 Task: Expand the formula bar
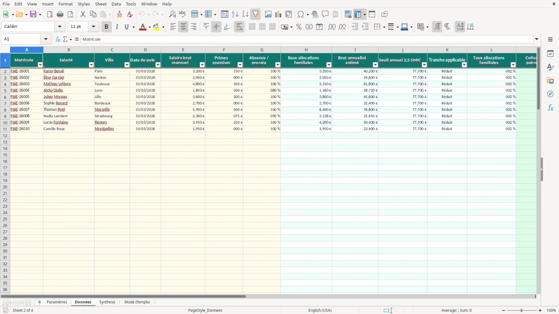coord(537,39)
